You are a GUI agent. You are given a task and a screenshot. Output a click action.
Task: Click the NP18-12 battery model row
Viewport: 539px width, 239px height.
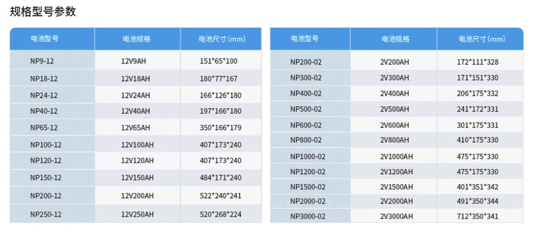click(136, 79)
